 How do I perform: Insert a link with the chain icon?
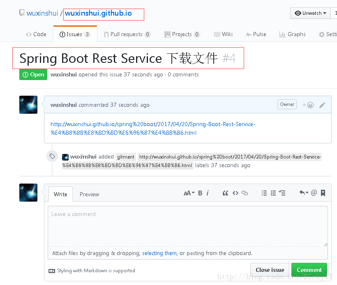245,193
